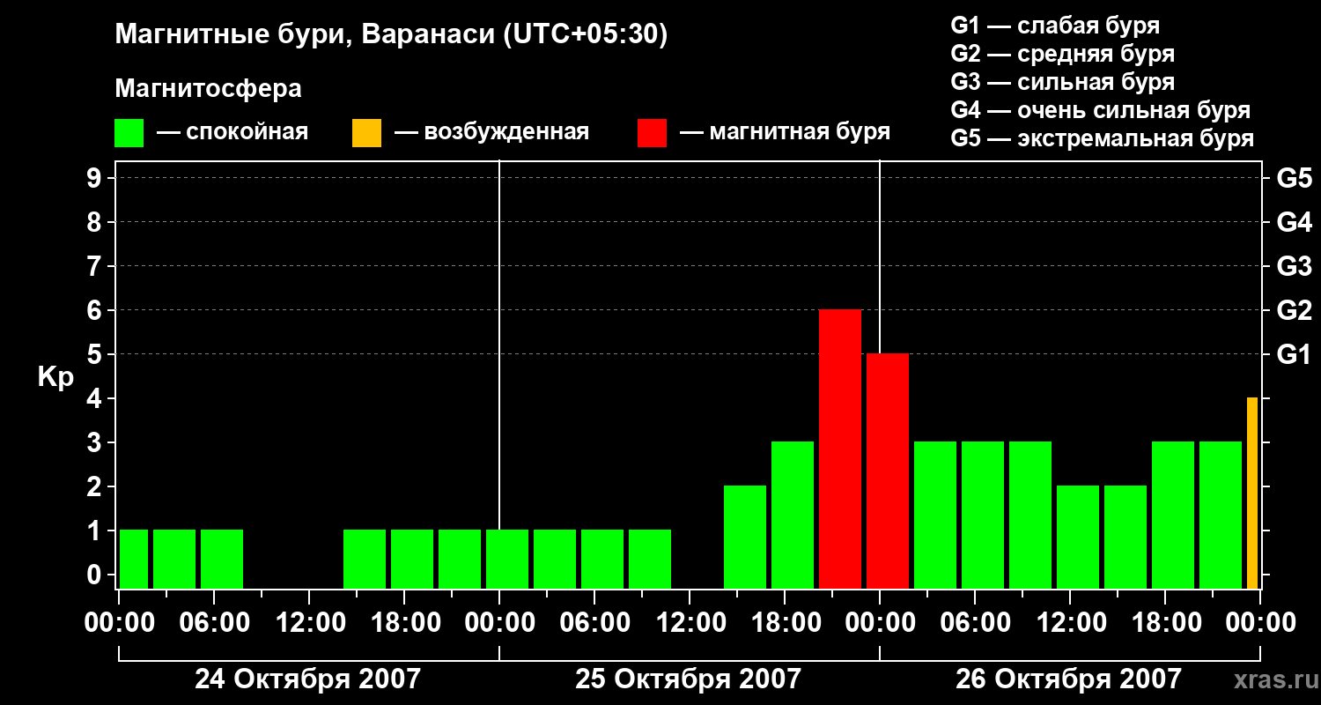Click the green "спокойная" legend swatch
This screenshot has width=1321, height=705.
(129, 132)
